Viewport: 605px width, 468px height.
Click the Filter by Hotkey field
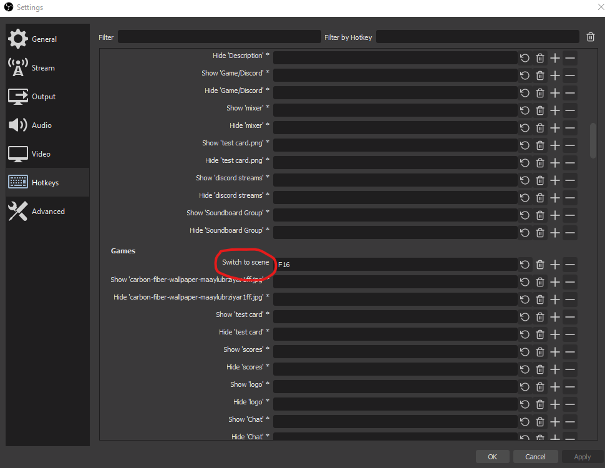click(477, 37)
